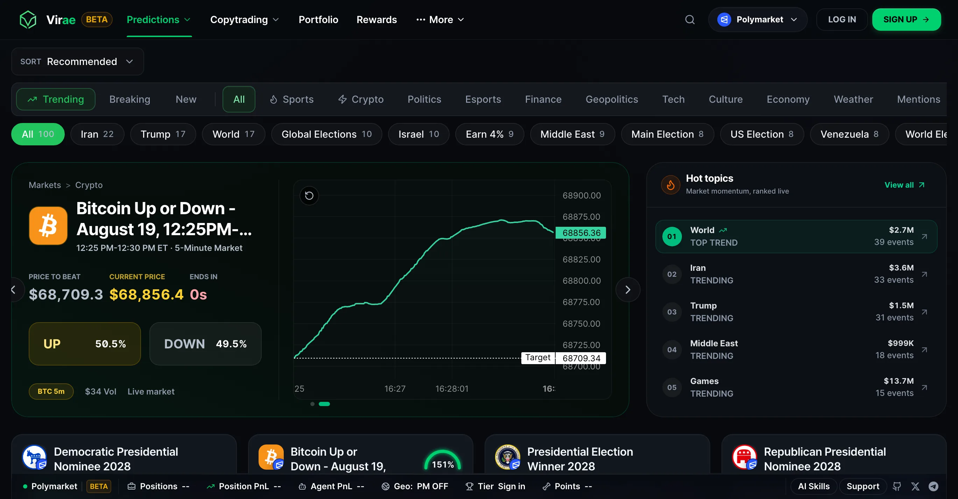The image size is (958, 499).
Task: Click the Bitcoin icon on lower market card
Action: [271, 457]
